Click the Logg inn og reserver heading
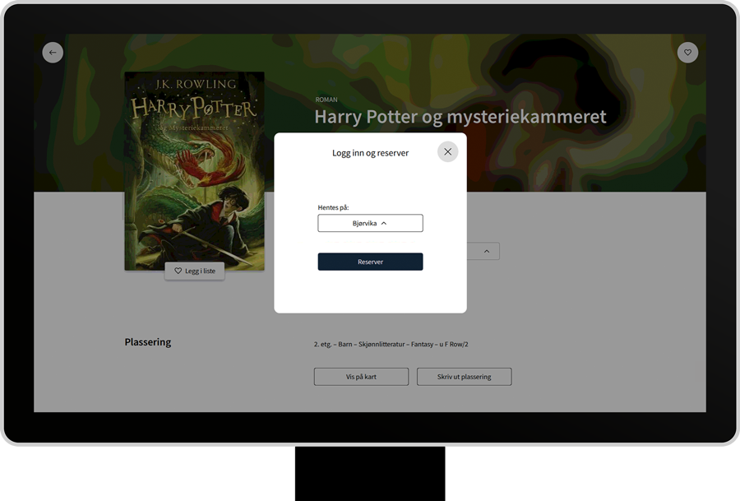Viewport: 740px width, 501px height. [370, 152]
